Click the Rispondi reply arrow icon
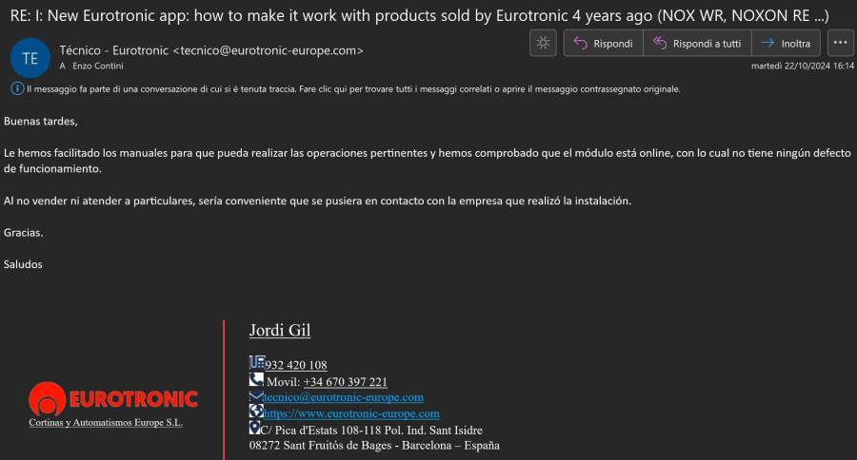The width and height of the screenshot is (857, 460). (580, 43)
